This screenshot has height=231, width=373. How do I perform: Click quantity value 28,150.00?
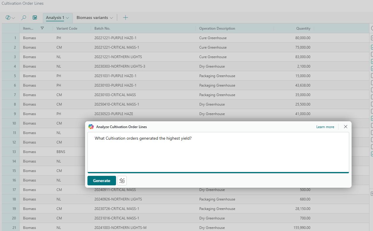[303, 209]
